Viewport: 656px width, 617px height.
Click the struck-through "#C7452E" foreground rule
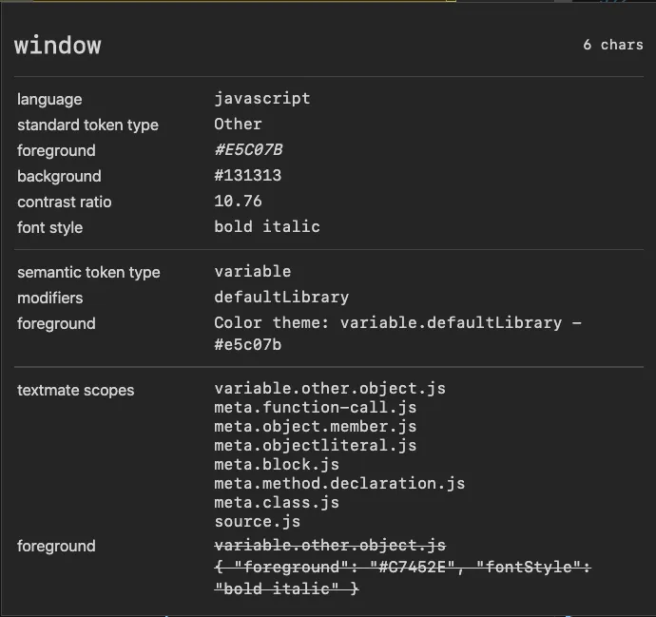(x=402, y=567)
